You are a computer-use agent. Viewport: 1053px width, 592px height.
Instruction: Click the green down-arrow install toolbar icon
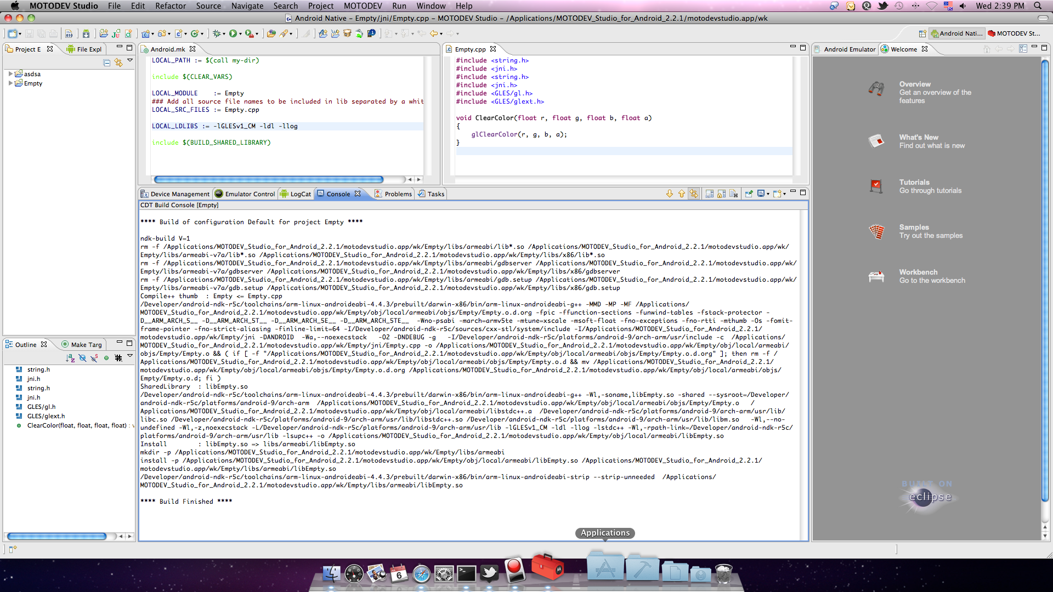pyautogui.click(x=86, y=33)
